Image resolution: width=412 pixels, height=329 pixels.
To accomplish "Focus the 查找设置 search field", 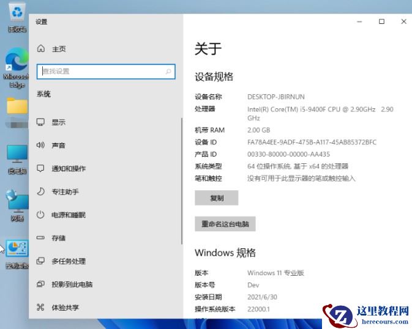I will (x=106, y=72).
